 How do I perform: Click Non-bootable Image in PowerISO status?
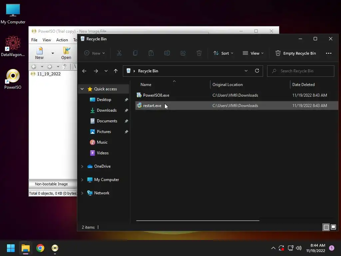51,184
